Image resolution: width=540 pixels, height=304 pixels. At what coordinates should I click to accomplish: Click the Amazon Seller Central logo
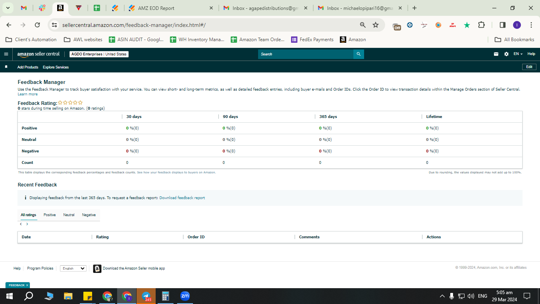(x=39, y=54)
